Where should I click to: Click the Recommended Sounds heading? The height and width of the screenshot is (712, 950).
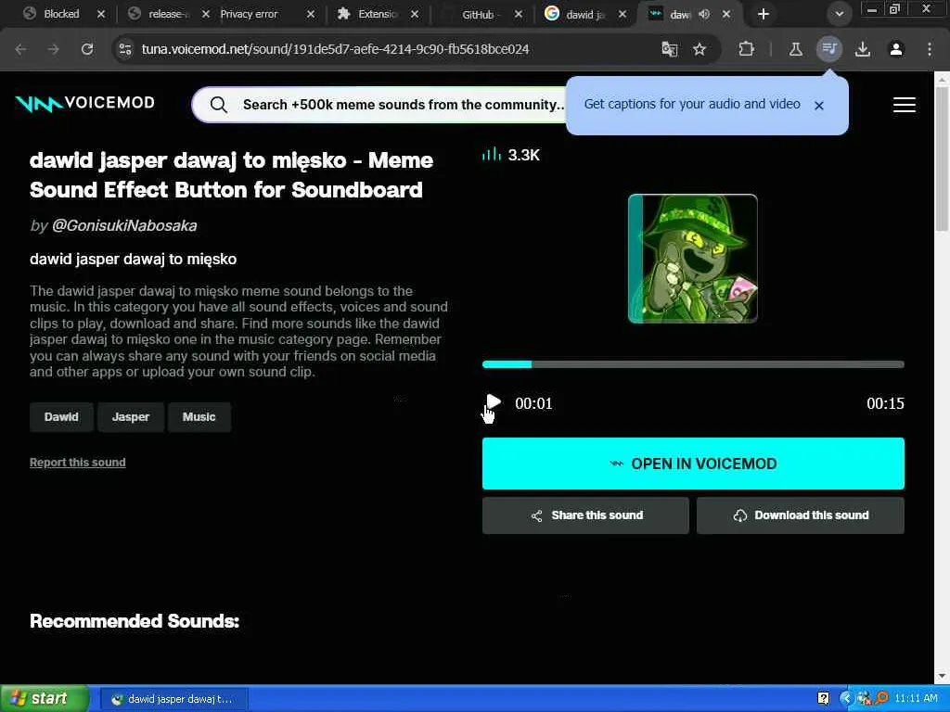(x=135, y=621)
